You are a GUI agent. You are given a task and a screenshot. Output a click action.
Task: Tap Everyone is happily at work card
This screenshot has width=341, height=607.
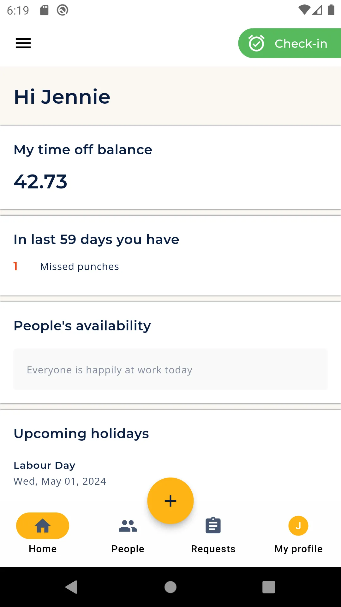click(x=170, y=369)
